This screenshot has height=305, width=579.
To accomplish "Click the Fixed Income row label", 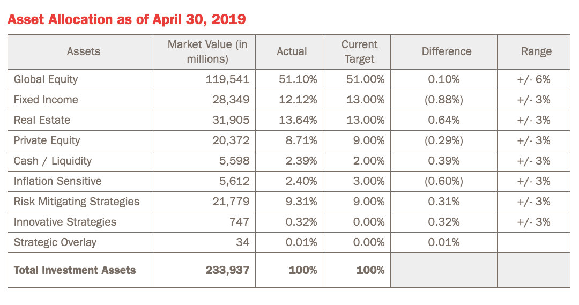I will click(46, 100).
